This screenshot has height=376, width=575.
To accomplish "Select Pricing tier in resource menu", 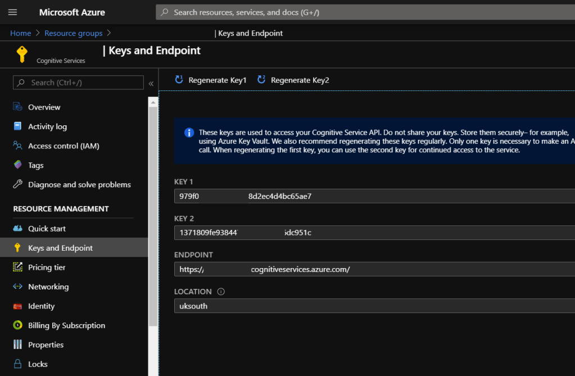I will click(47, 268).
